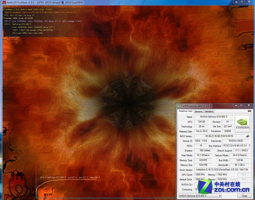Click FurMark overlay line 'Burn-in test, 1280x1024'
255x200 pixels.
(28, 9)
